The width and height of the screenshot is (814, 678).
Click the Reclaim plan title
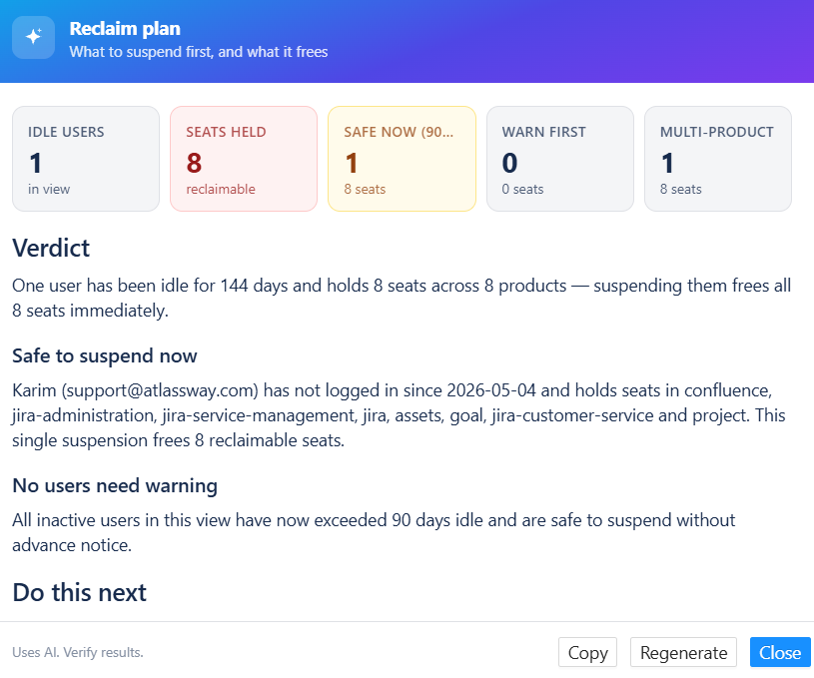125,29
